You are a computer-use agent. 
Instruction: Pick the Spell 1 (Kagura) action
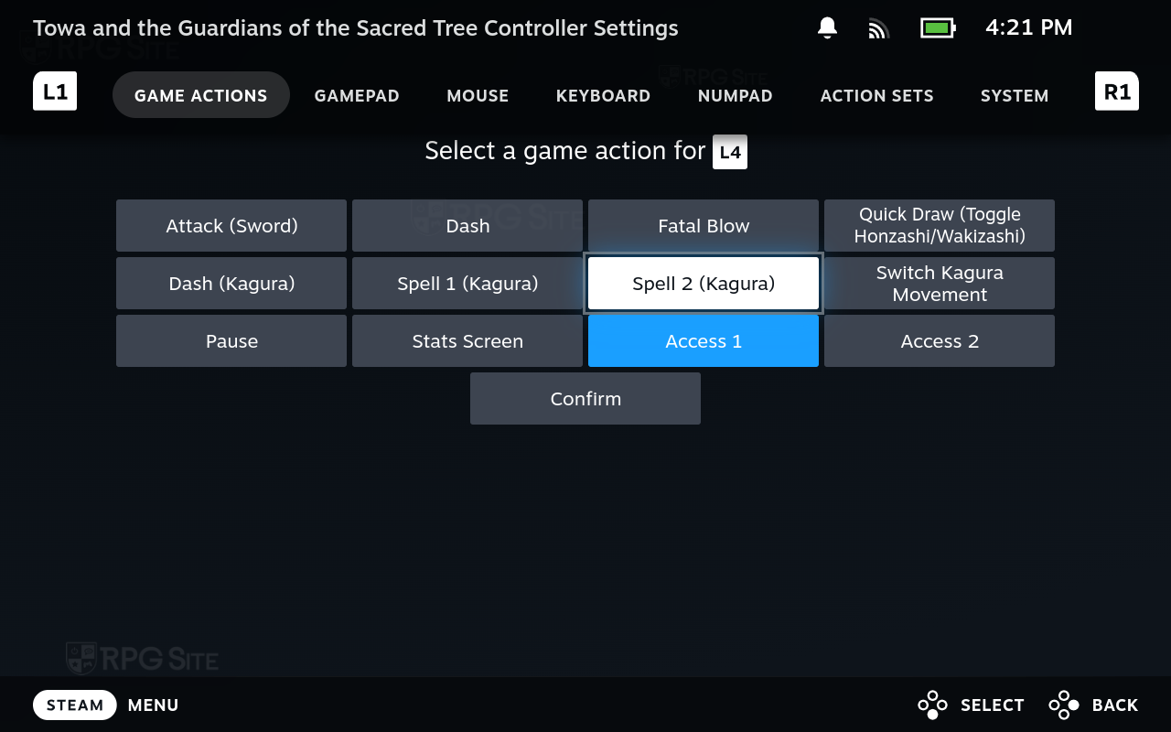467,284
